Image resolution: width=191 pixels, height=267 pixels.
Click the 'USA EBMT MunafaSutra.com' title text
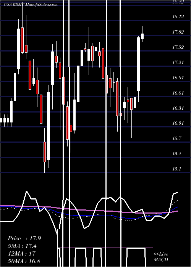pyautogui.click(x=31, y=5)
